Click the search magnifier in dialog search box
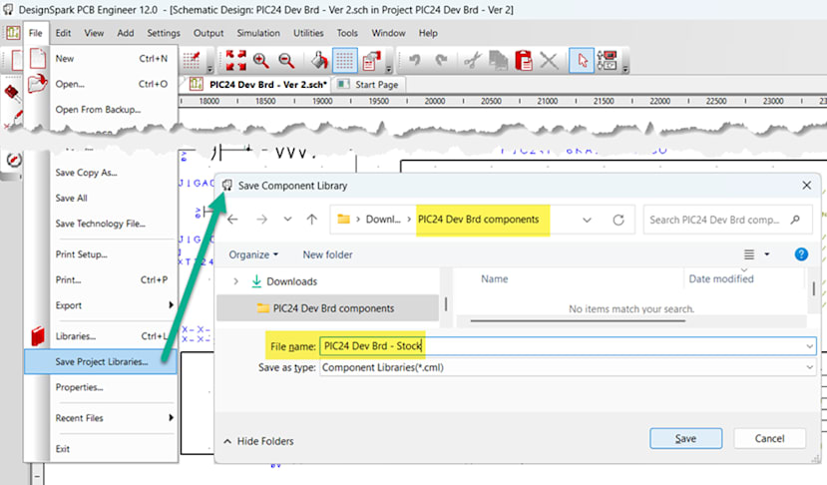This screenshot has width=827, height=485. (x=795, y=220)
